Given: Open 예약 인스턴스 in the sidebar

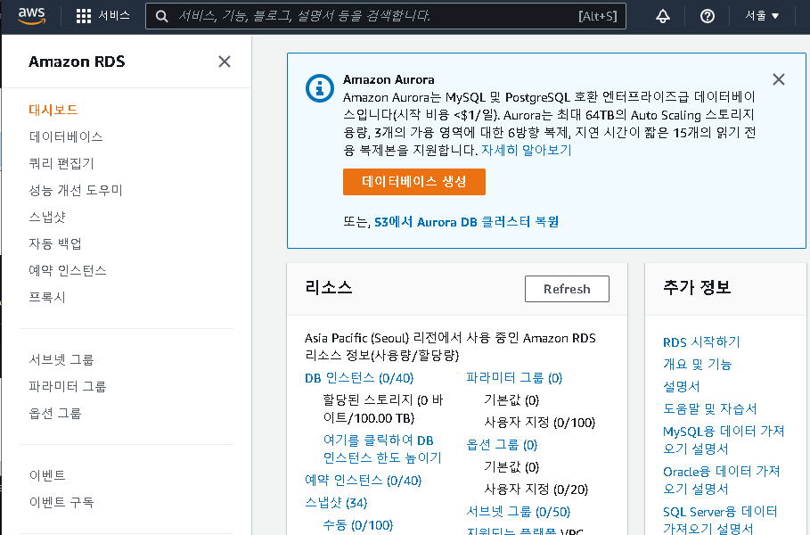Looking at the screenshot, I should point(68,270).
